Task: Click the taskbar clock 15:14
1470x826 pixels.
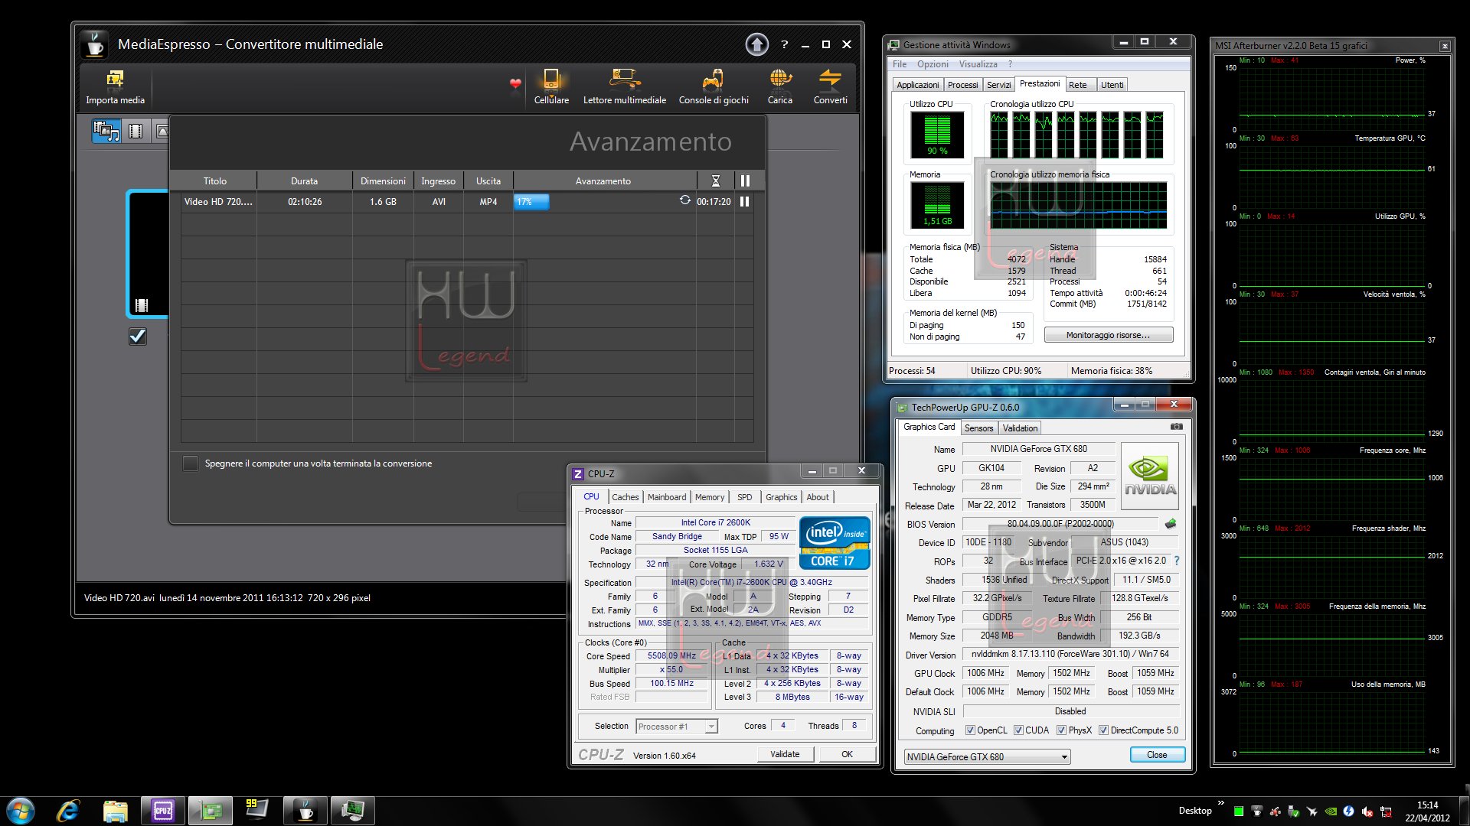Action: (x=1427, y=805)
